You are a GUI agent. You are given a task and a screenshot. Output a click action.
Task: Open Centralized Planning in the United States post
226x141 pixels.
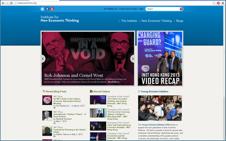point(69,131)
